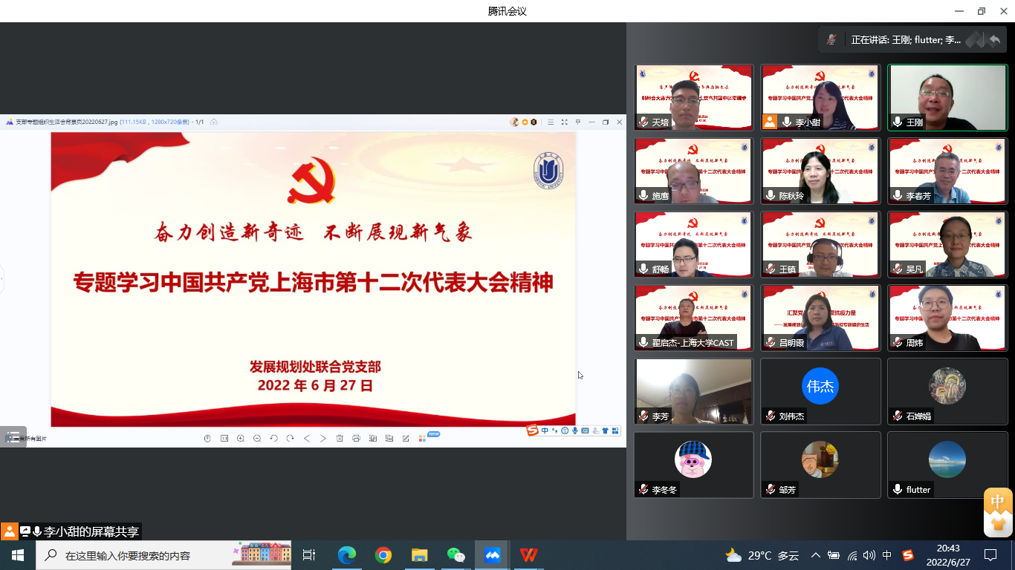Open Windows Start menu

(18, 555)
